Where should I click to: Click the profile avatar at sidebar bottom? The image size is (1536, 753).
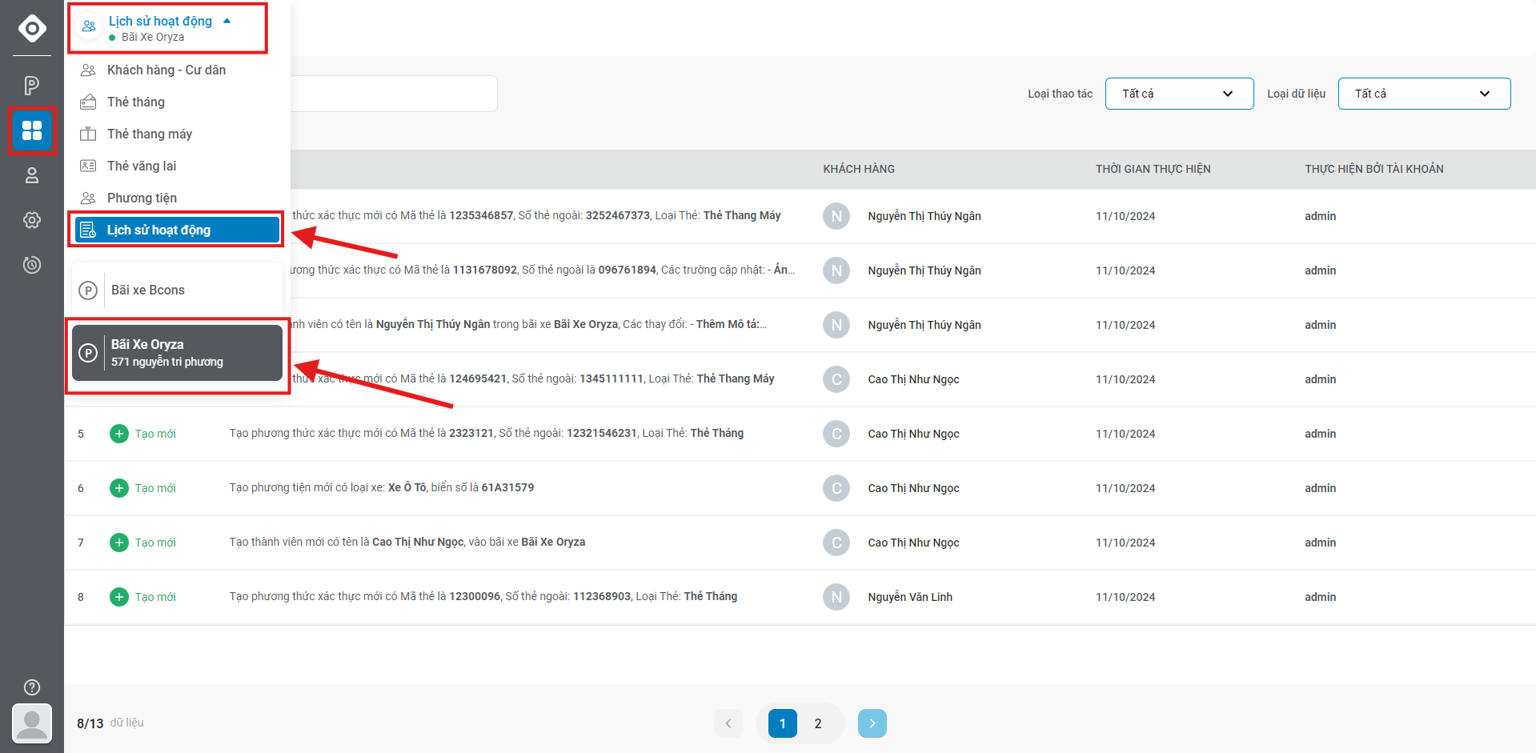coord(32,723)
